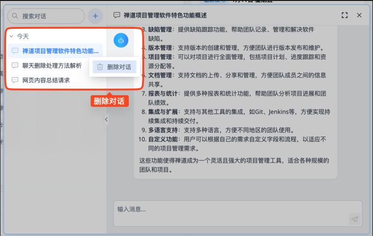Close the chat panel
Image resolution: width=373 pixels, height=236 pixels.
[x=359, y=15]
